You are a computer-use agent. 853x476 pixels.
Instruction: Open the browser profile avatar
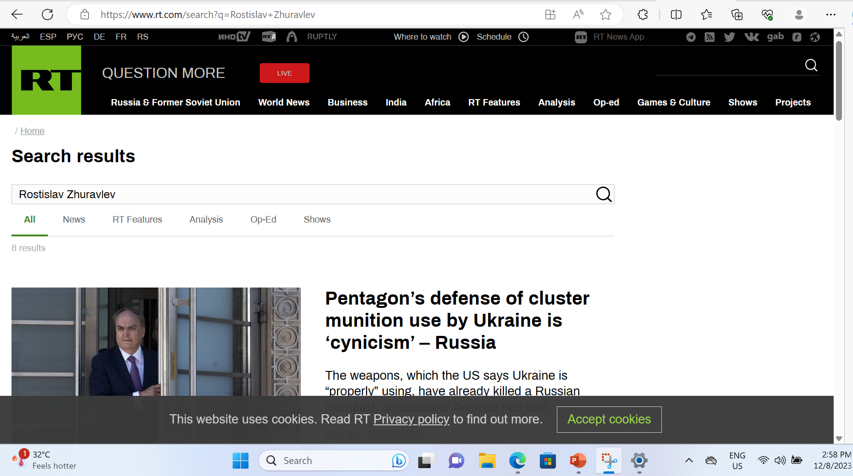(x=799, y=15)
